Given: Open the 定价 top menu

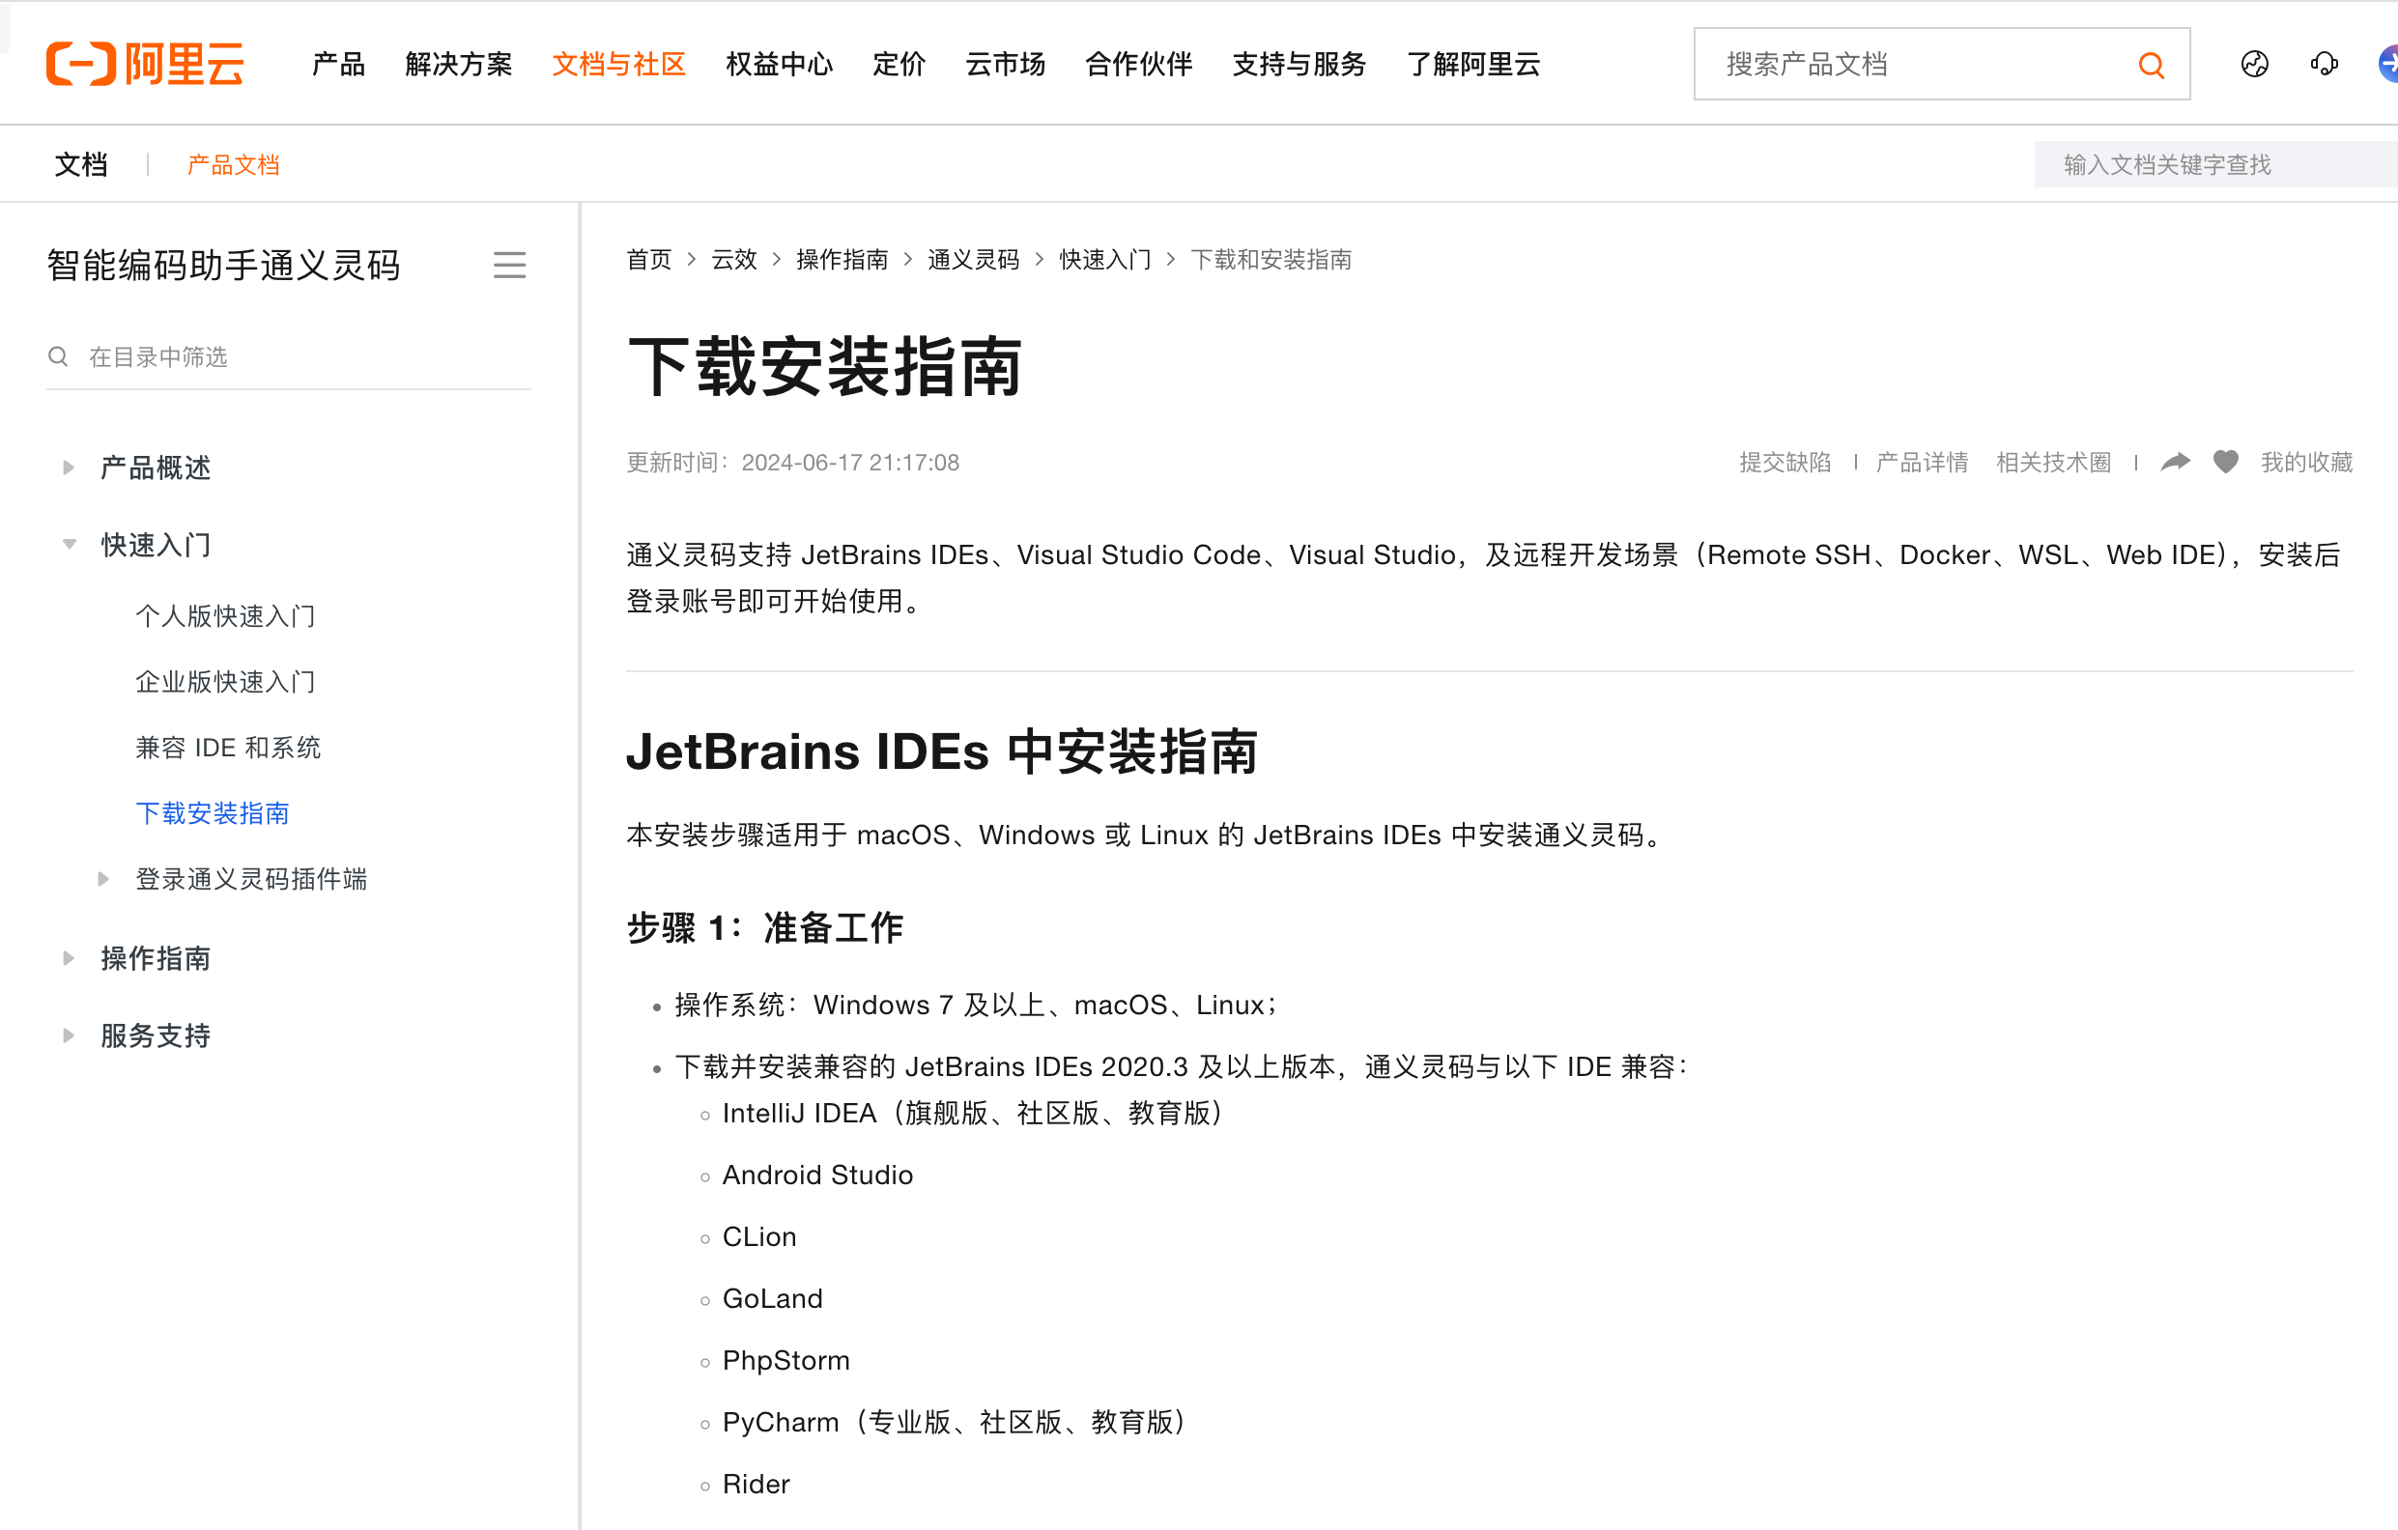Looking at the screenshot, I should coord(899,65).
